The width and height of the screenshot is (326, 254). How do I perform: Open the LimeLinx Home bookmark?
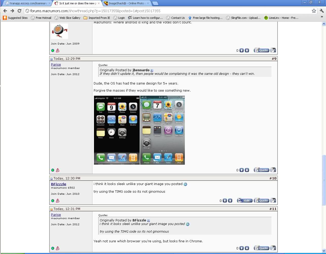[x=281, y=18]
